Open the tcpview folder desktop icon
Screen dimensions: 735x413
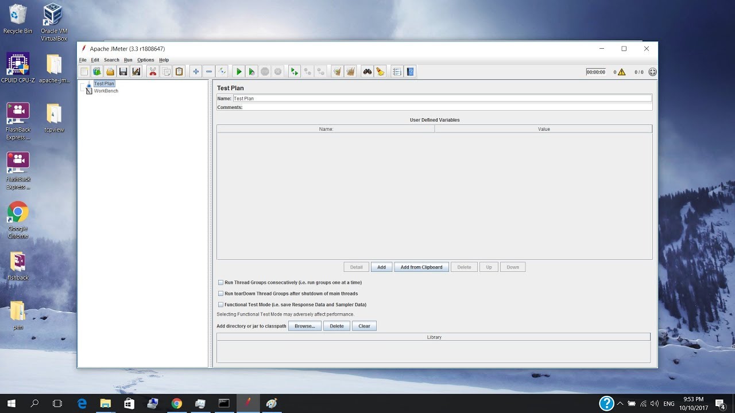coord(54,118)
